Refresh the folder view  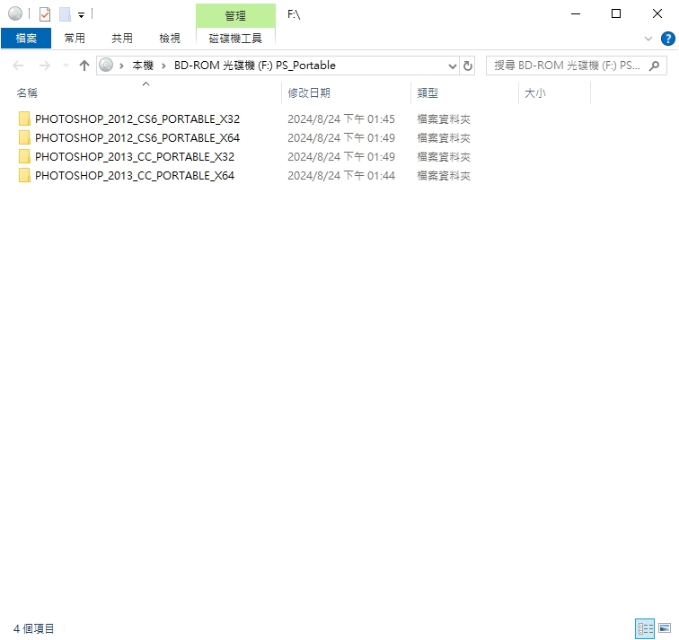point(467,66)
